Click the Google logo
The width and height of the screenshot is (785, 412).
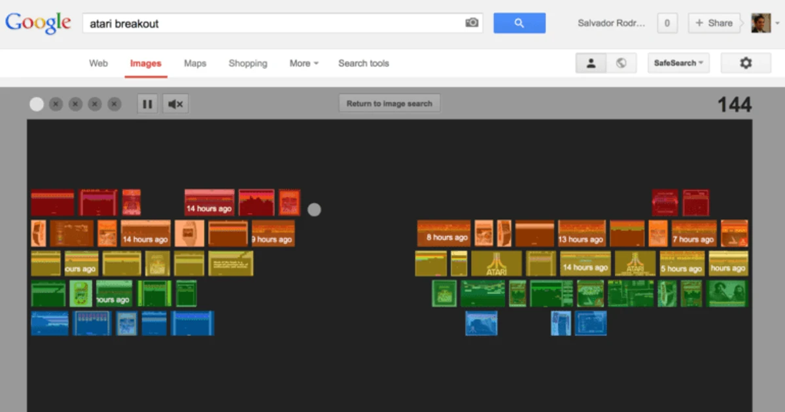point(38,23)
